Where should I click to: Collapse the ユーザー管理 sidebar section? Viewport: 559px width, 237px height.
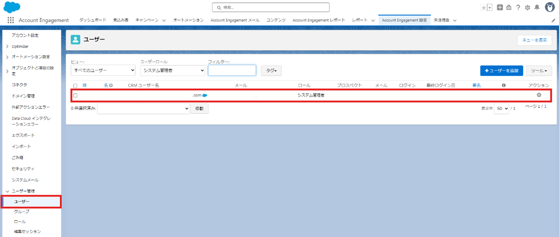pyautogui.click(x=7, y=191)
